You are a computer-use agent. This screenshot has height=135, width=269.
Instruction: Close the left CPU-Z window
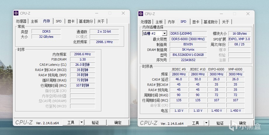point(123,13)
